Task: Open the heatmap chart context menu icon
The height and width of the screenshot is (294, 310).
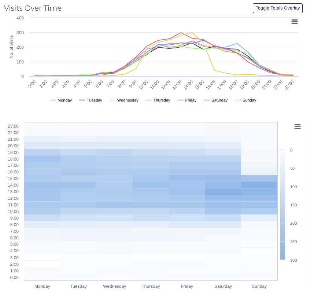Action: tap(297, 126)
